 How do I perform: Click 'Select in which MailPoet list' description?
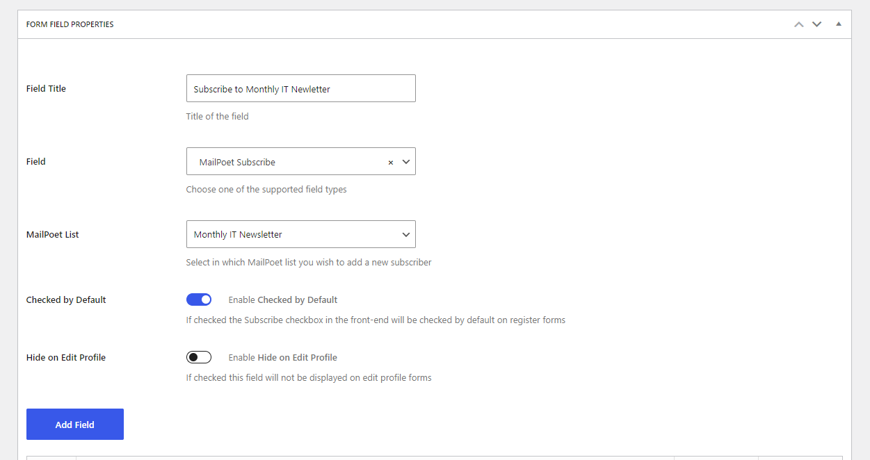[x=309, y=262]
